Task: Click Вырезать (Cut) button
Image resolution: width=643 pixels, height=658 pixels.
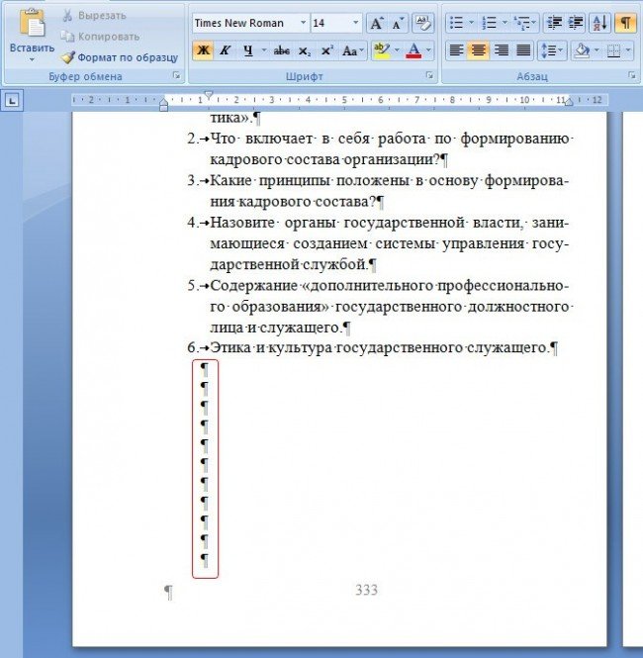Action: 92,16
